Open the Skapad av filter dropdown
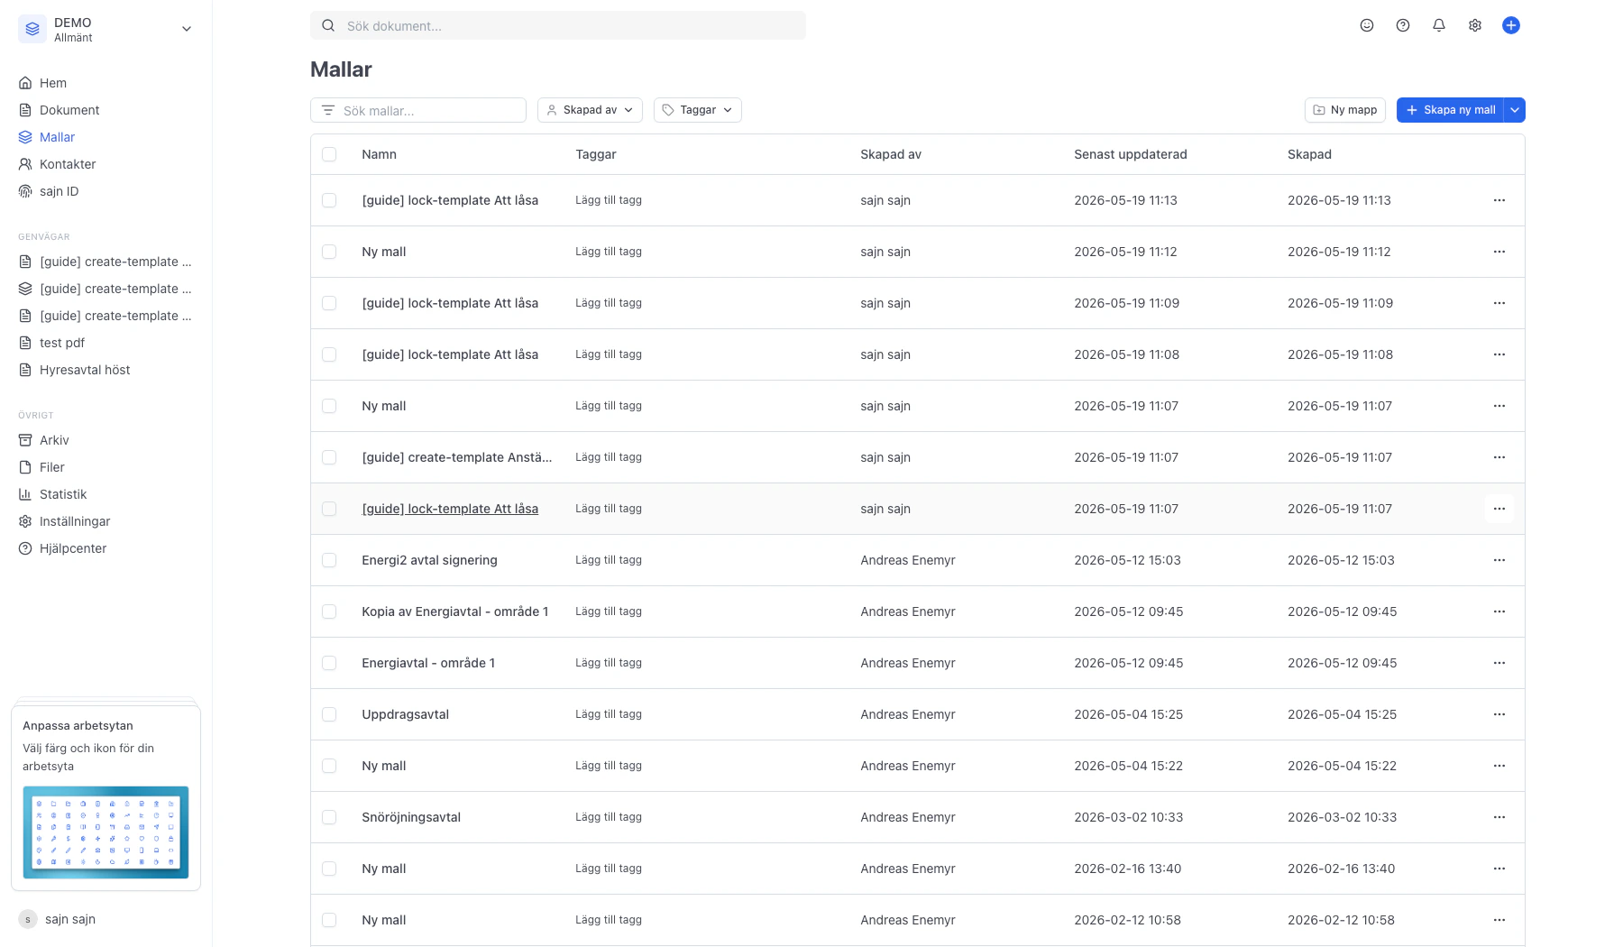This screenshot has width=1623, height=947. [x=590, y=110]
